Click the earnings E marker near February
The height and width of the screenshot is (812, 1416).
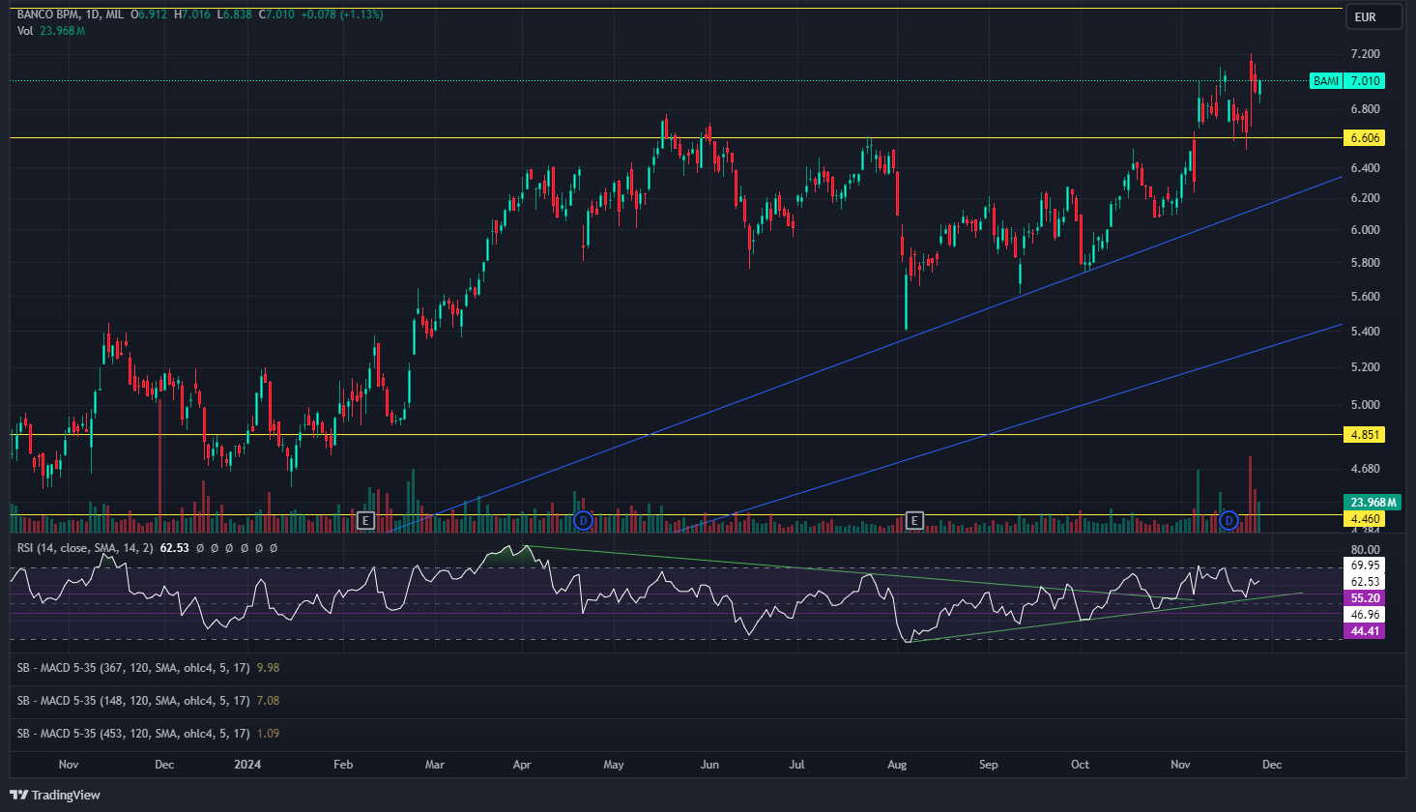coord(365,521)
